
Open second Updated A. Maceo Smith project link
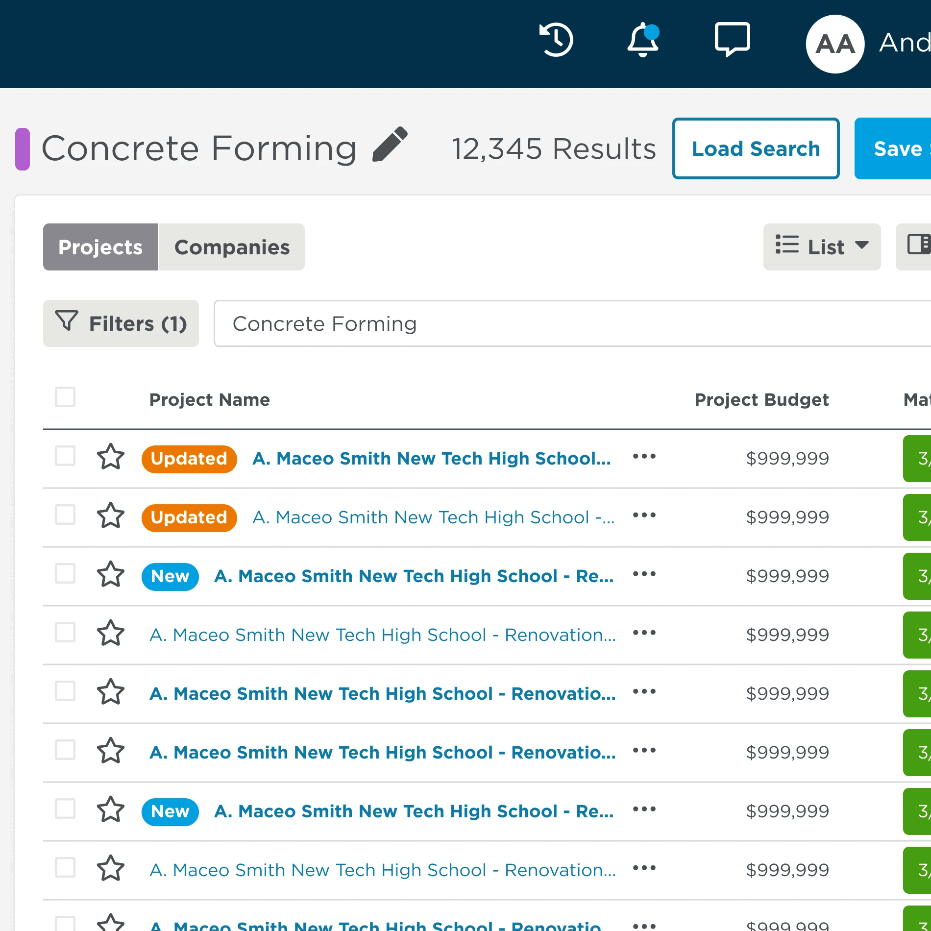tap(434, 517)
